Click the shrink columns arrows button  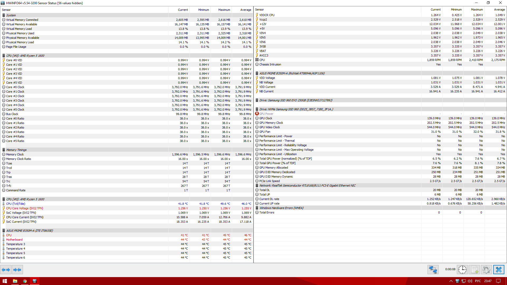17,270
